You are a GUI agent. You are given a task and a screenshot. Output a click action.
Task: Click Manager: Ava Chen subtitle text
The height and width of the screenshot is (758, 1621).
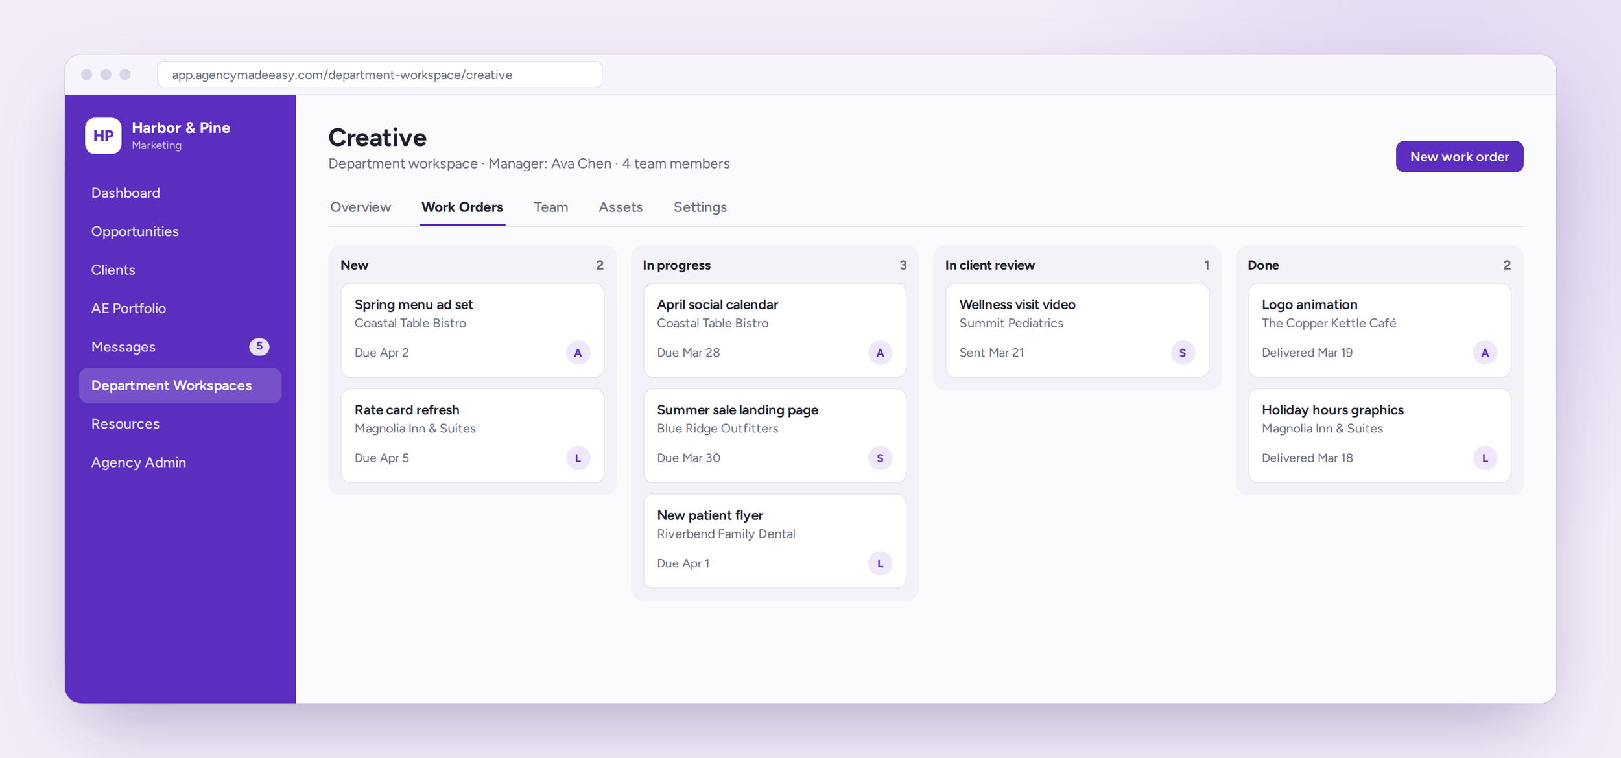(549, 163)
